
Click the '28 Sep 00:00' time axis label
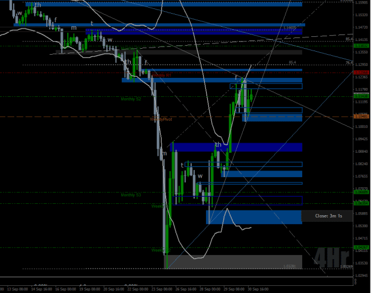coord(210,289)
